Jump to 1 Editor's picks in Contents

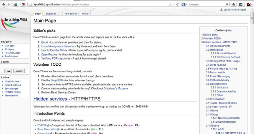(x=209, y=35)
